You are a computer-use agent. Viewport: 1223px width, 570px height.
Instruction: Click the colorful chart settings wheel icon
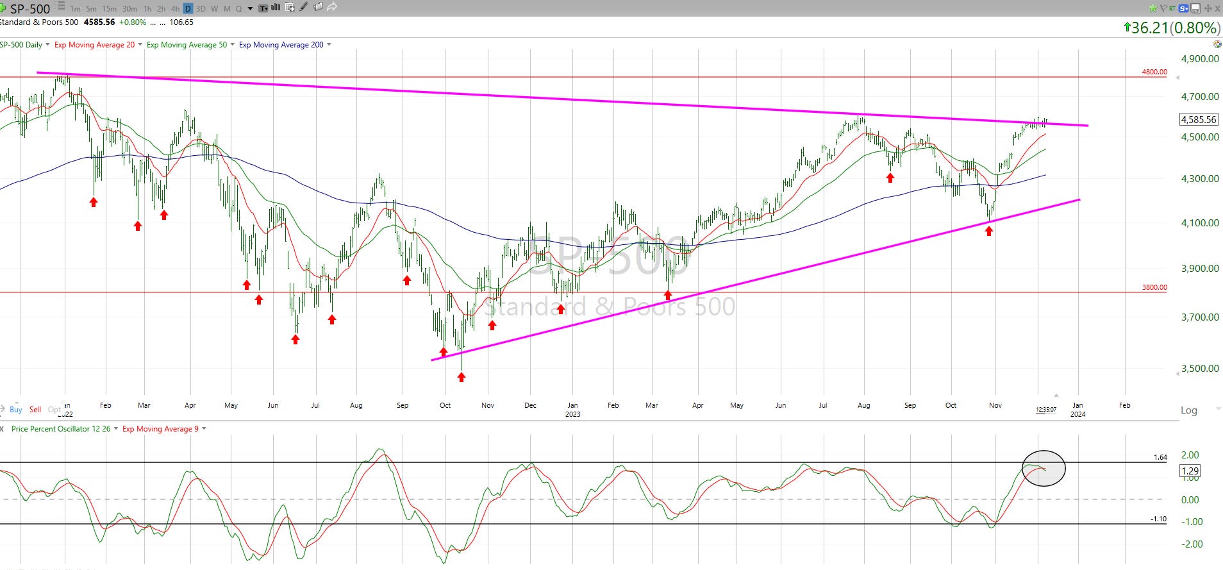1217,44
